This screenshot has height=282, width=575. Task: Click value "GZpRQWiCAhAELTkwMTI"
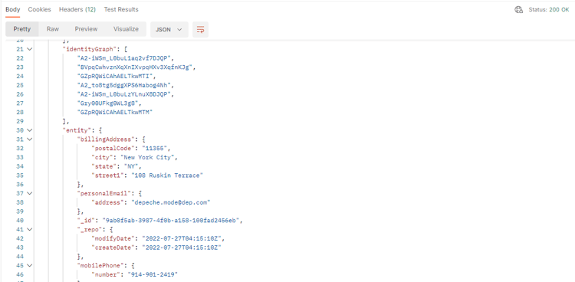click(116, 77)
